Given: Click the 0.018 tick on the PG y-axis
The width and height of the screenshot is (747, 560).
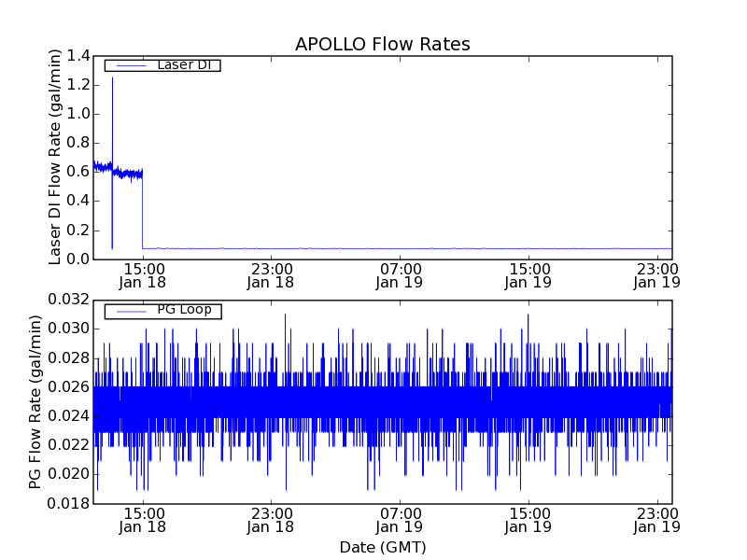Looking at the screenshot, I should pos(71,504).
